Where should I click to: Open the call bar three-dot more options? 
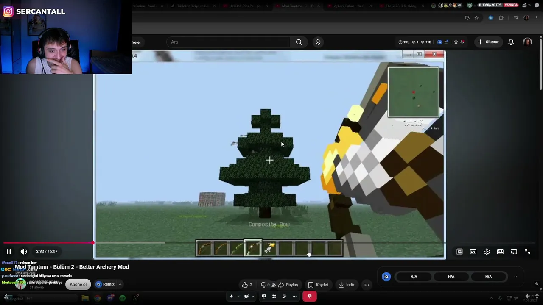click(x=294, y=297)
